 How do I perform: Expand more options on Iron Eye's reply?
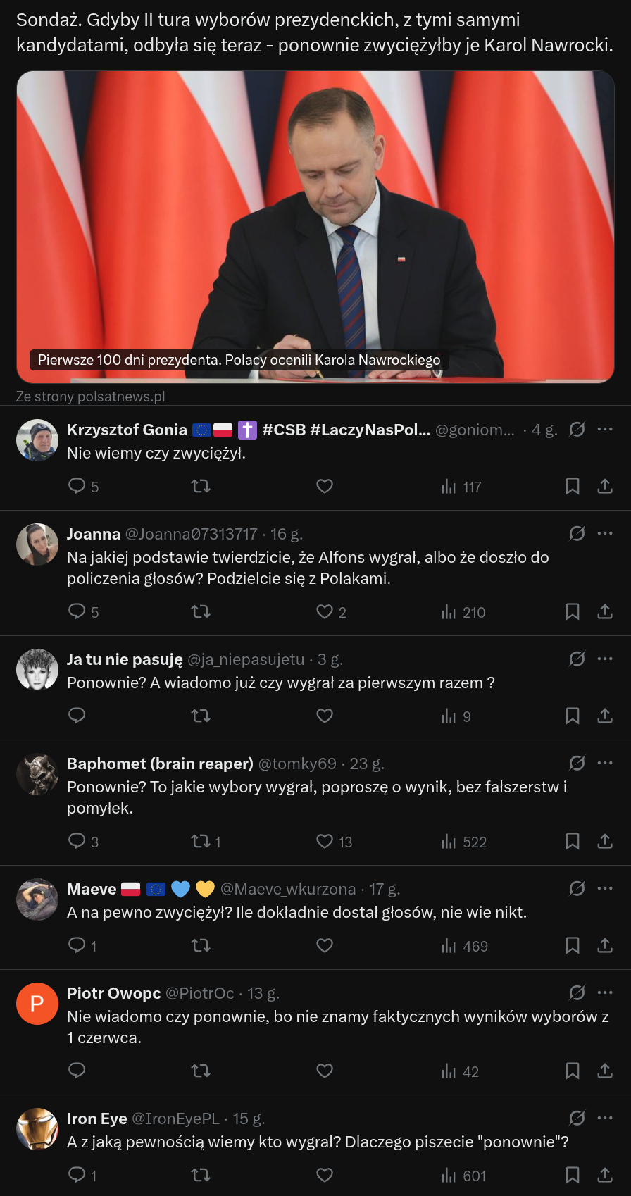[605, 1118]
